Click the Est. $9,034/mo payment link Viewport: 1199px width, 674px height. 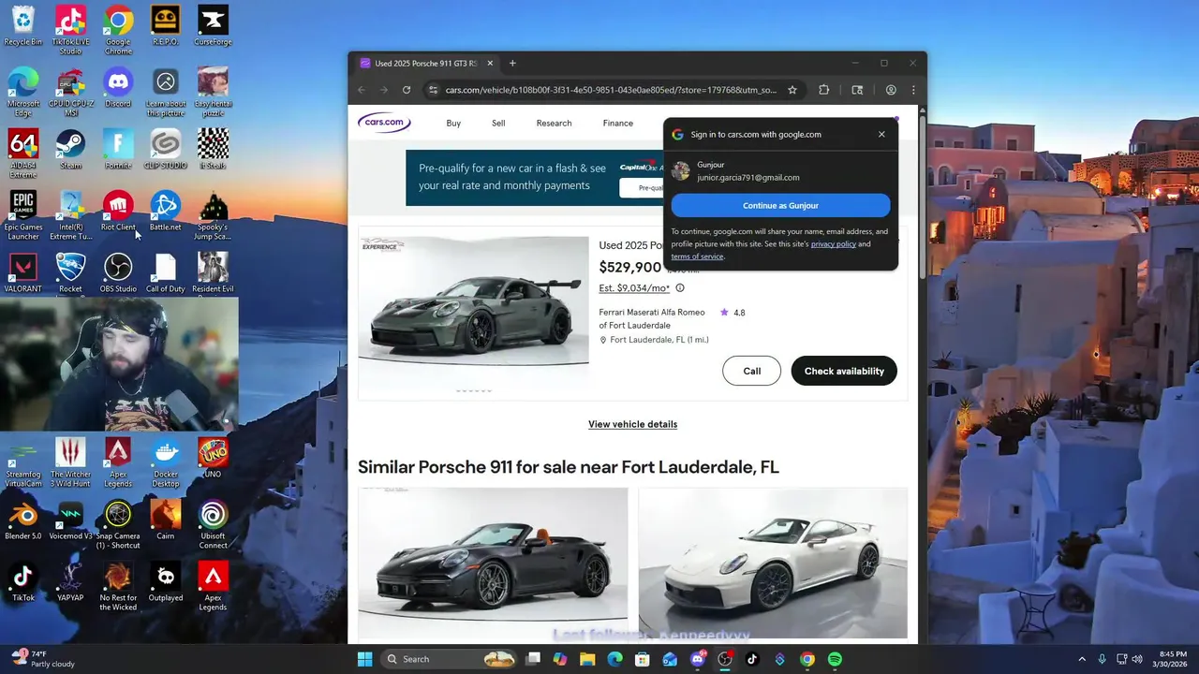[x=634, y=288]
